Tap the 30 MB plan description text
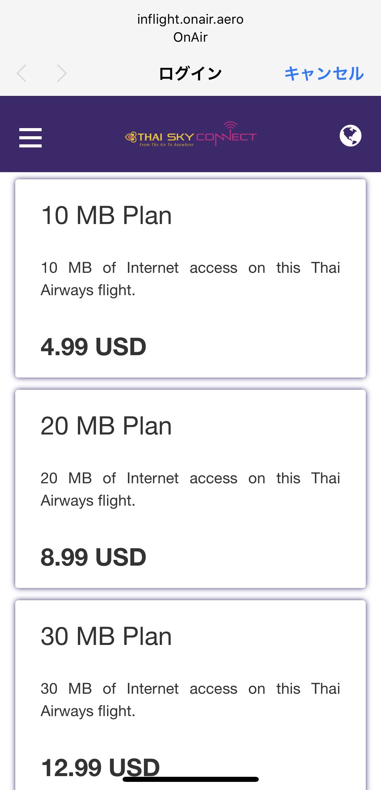381x790 pixels. (190, 700)
